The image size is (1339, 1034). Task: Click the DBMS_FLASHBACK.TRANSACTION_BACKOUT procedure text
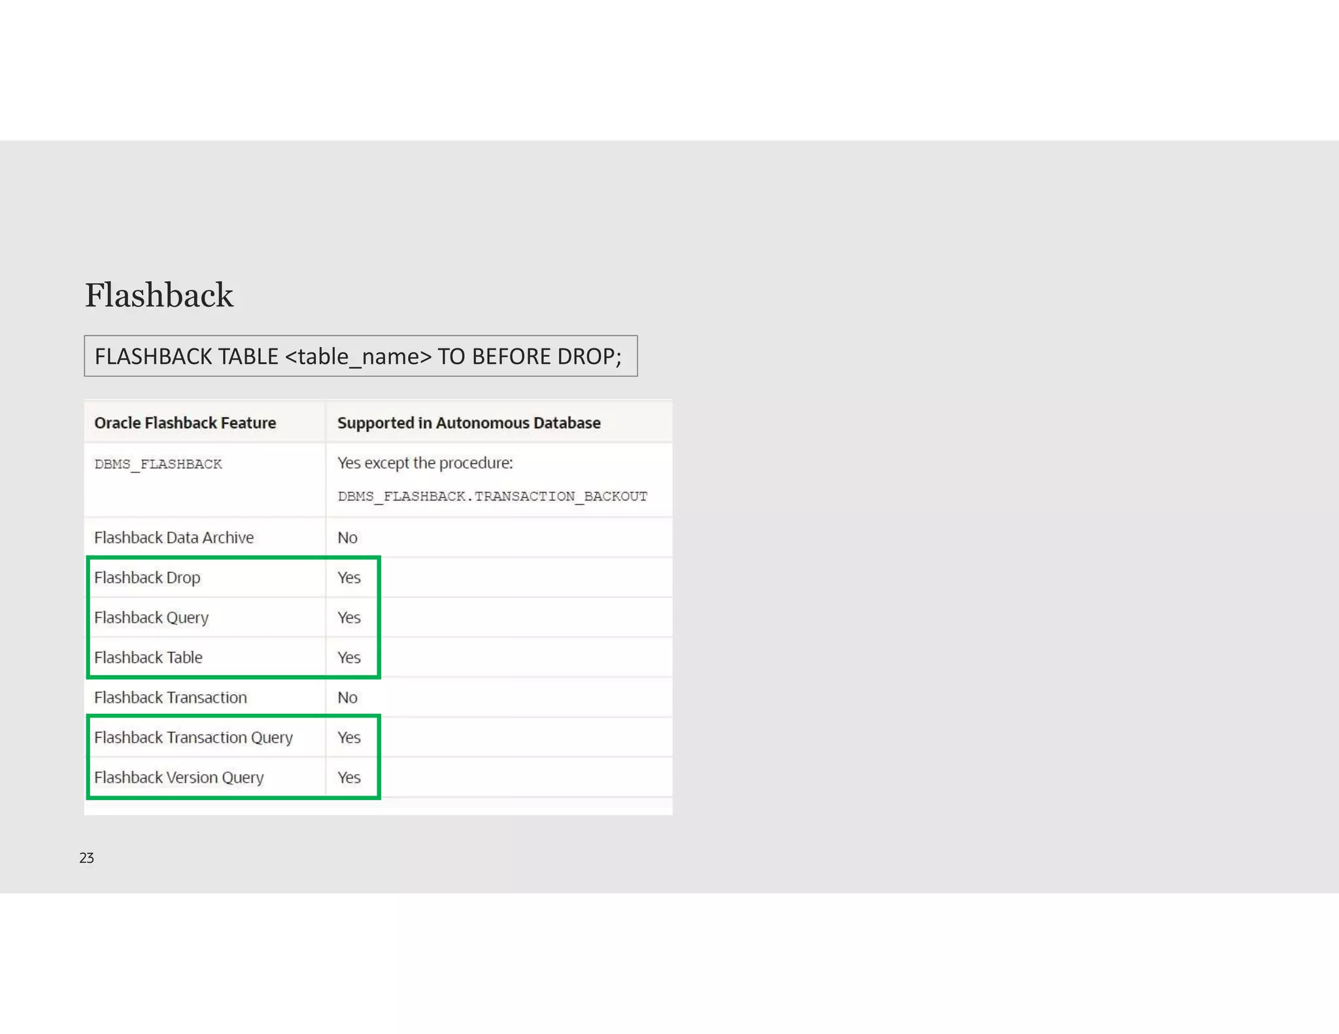[x=492, y=496]
